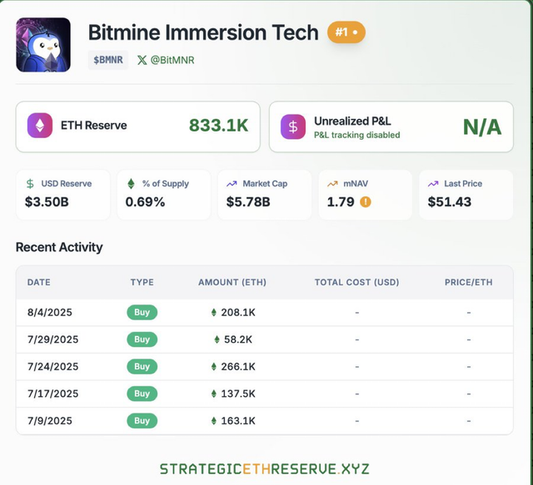This screenshot has height=485, width=533.
Task: Click the Buy badge in the 8/4/2025 row
Action: click(x=142, y=313)
